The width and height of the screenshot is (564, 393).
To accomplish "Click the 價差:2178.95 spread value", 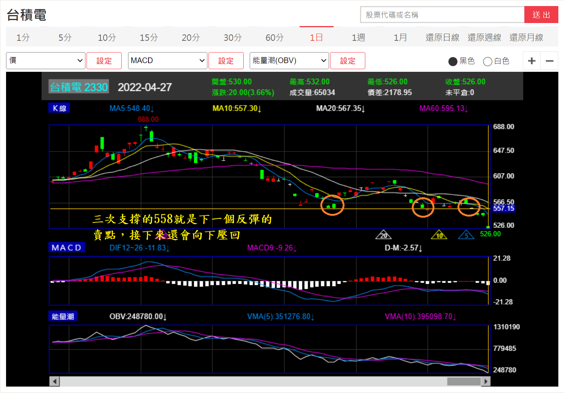I will (x=389, y=92).
